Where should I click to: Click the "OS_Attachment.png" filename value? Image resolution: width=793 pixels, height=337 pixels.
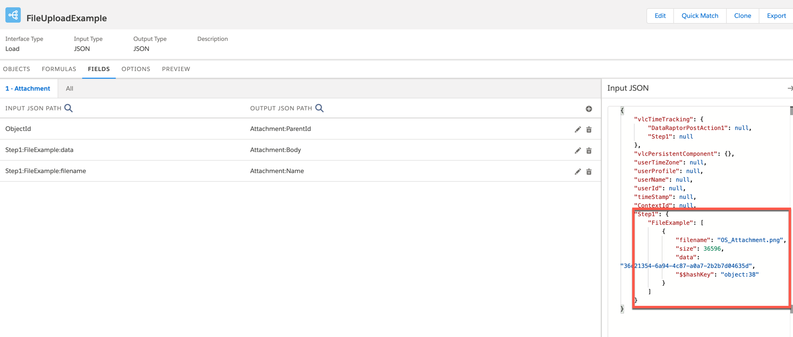pos(750,240)
